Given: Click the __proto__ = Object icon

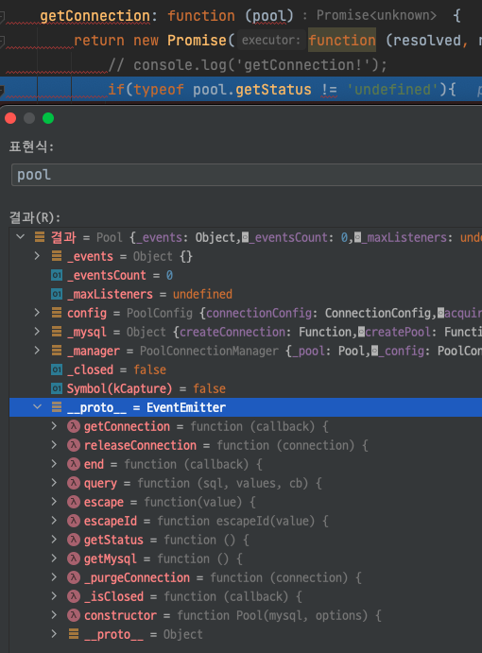Looking at the screenshot, I should (x=74, y=634).
